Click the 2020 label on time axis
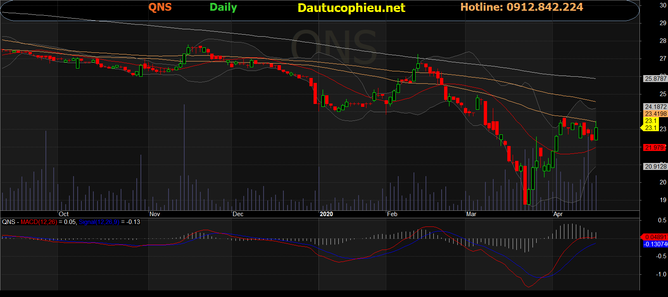Viewport: 668px width, 297px height. [326, 214]
